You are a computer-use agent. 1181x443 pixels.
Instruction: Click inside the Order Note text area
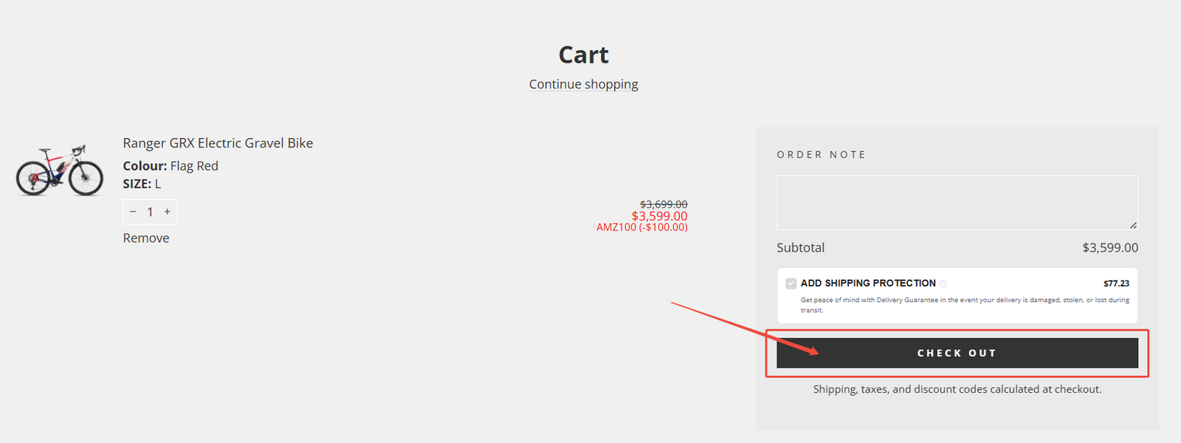957,202
